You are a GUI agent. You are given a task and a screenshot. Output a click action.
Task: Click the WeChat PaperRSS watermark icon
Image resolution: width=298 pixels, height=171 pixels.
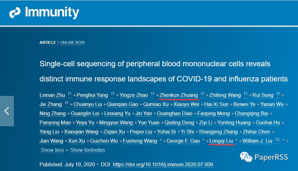[246, 157]
